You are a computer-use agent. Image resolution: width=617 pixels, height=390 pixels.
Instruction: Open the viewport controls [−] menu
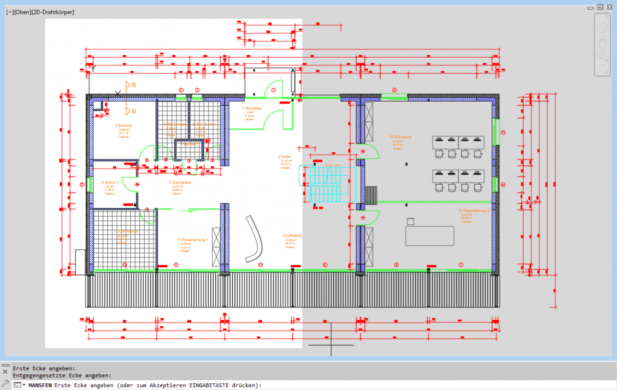pos(10,12)
